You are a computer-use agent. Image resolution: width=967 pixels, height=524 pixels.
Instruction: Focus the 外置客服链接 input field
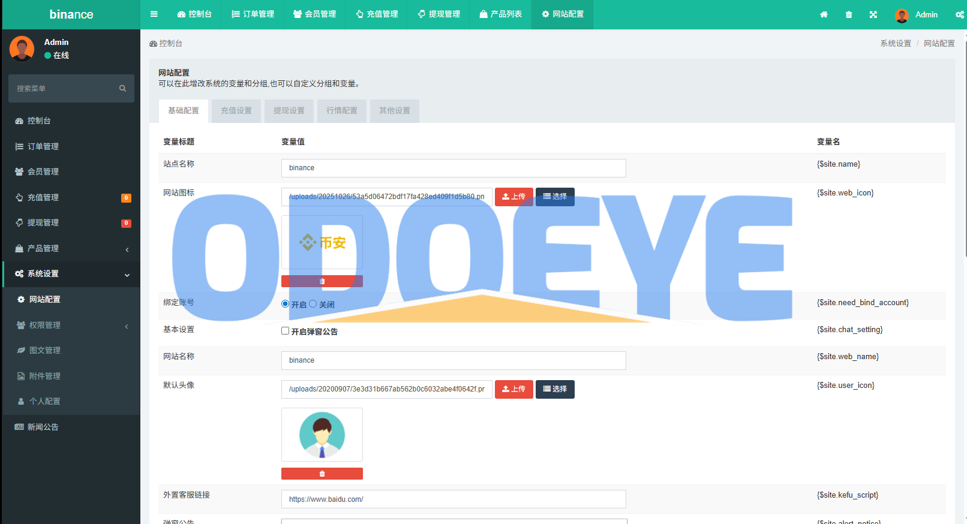point(454,499)
